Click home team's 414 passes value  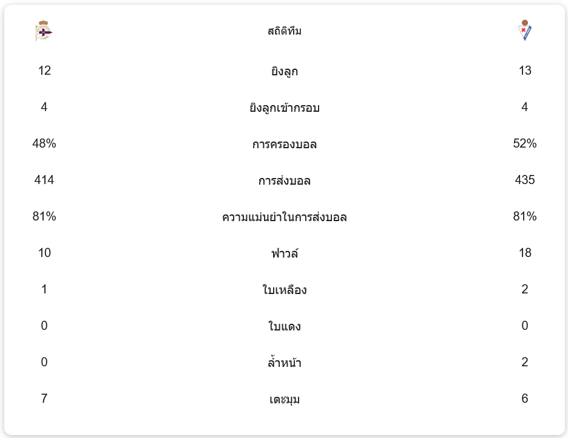click(x=44, y=180)
